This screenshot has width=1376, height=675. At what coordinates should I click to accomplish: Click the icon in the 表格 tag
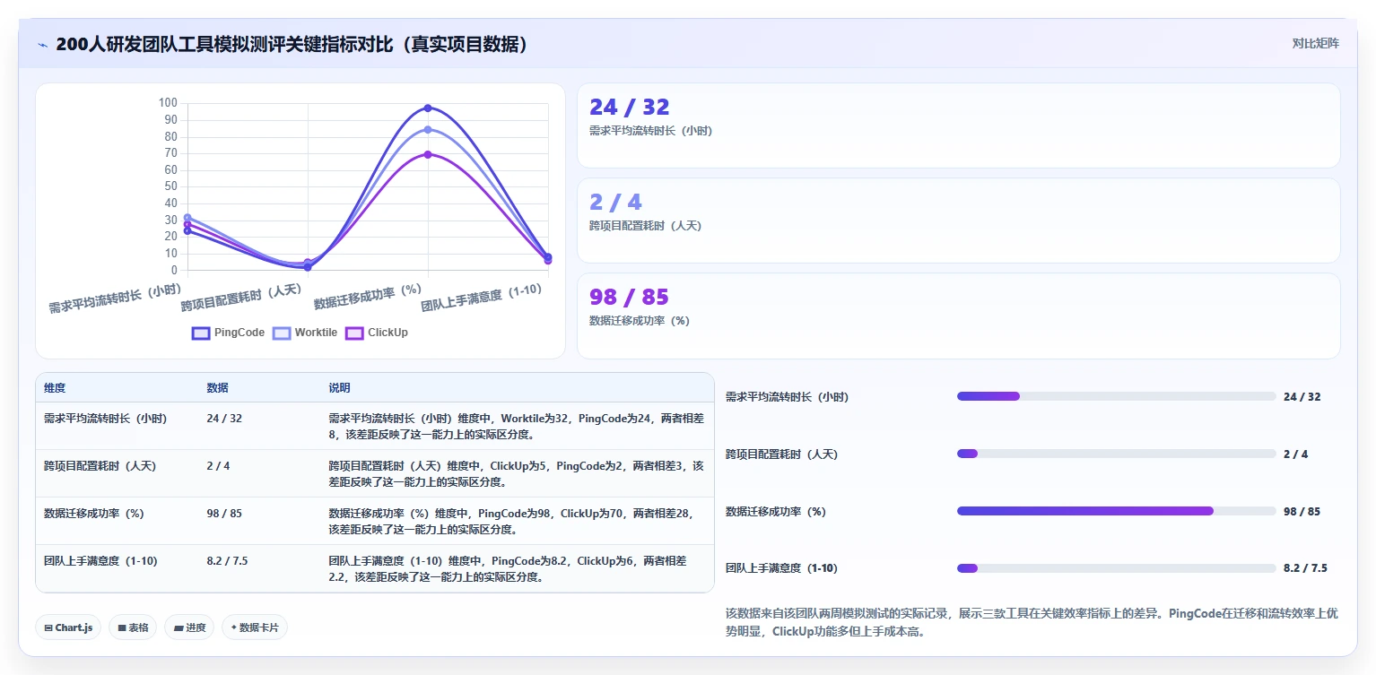122,627
